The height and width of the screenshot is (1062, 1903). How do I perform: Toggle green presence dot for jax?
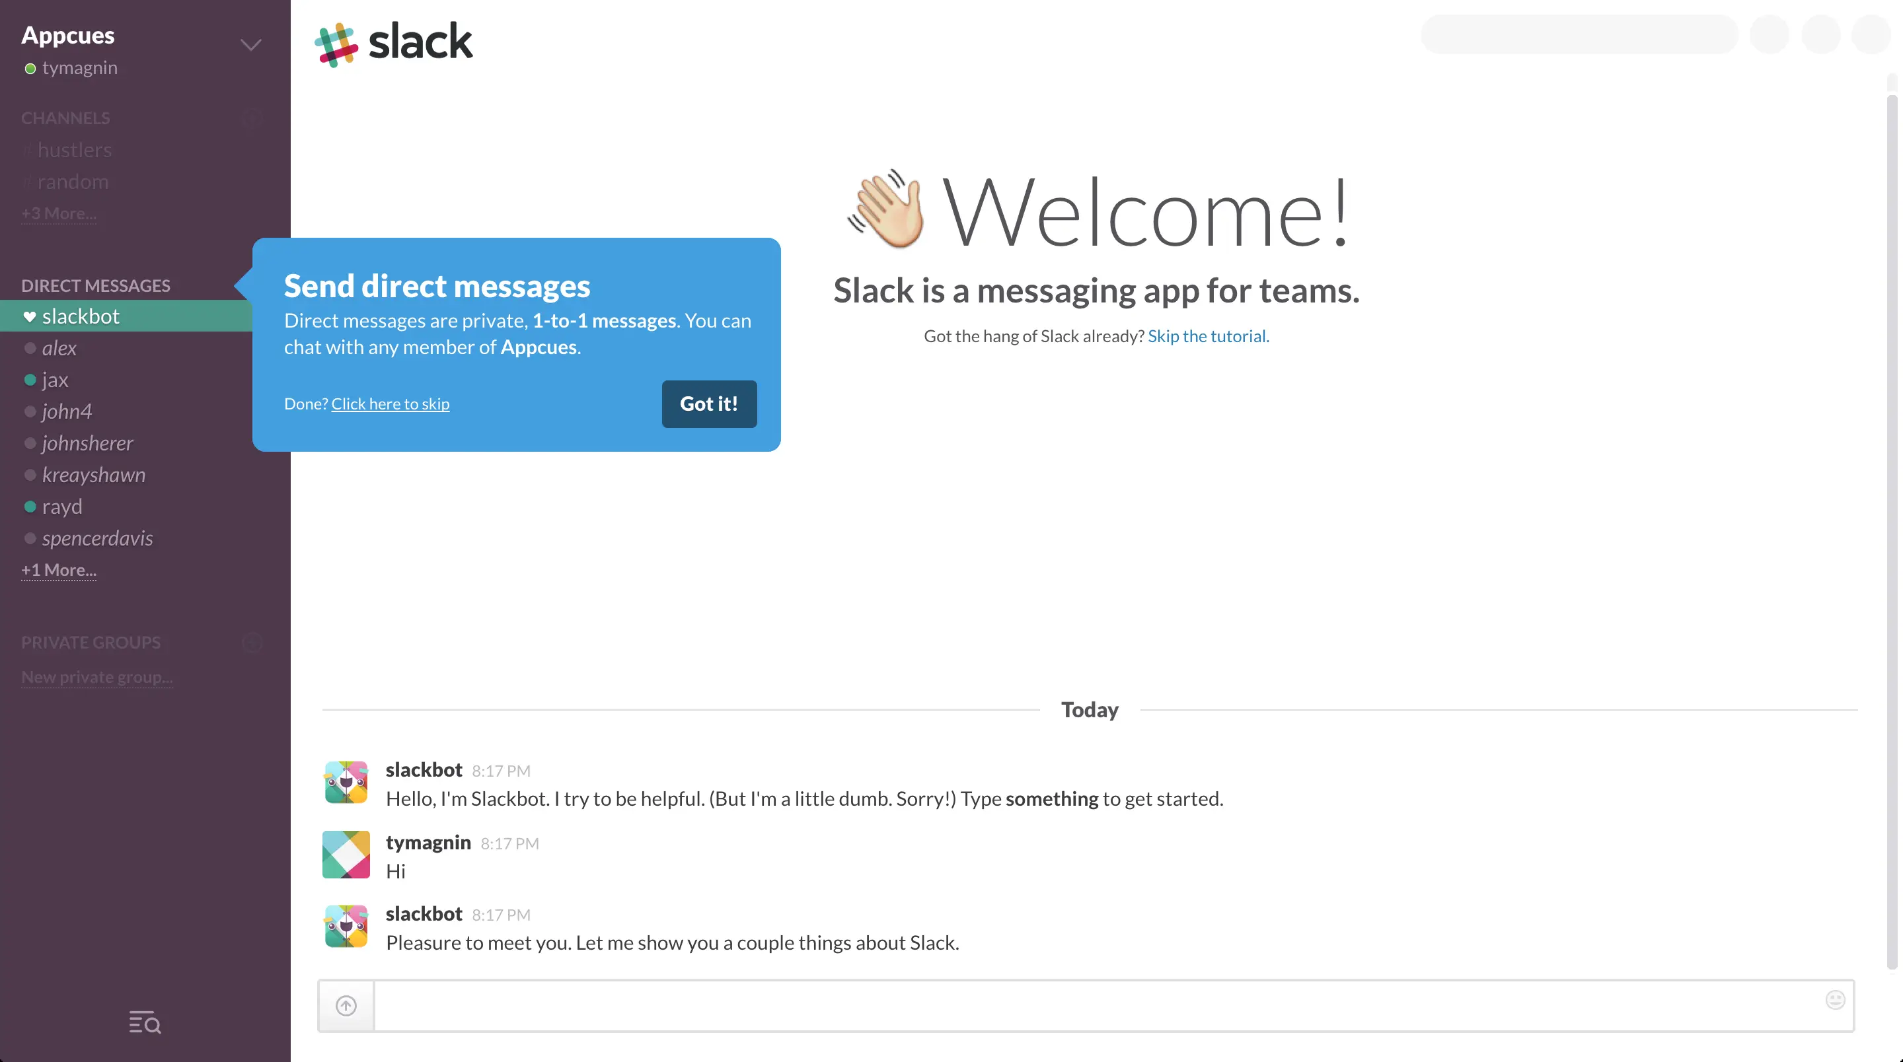[x=29, y=380]
